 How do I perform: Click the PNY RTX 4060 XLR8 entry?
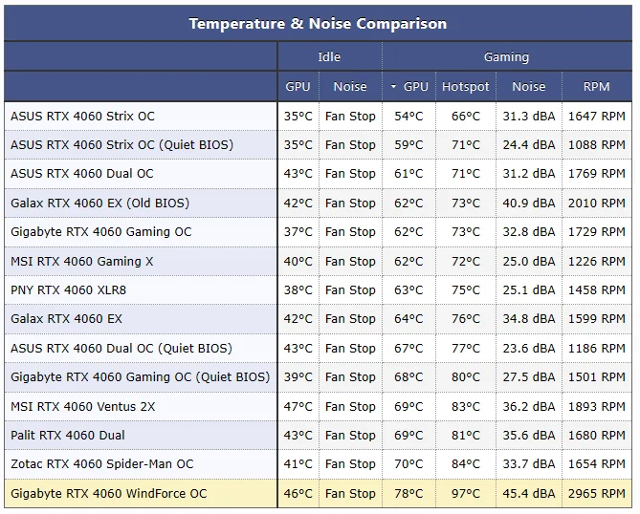point(68,290)
